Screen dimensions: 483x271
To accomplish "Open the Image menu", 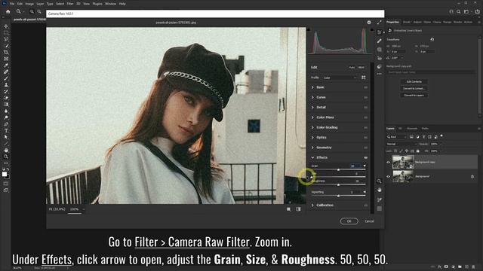I will 29,4.
